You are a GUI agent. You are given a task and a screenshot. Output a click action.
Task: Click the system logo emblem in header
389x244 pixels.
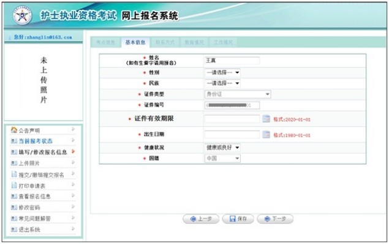pyautogui.click(x=22, y=16)
